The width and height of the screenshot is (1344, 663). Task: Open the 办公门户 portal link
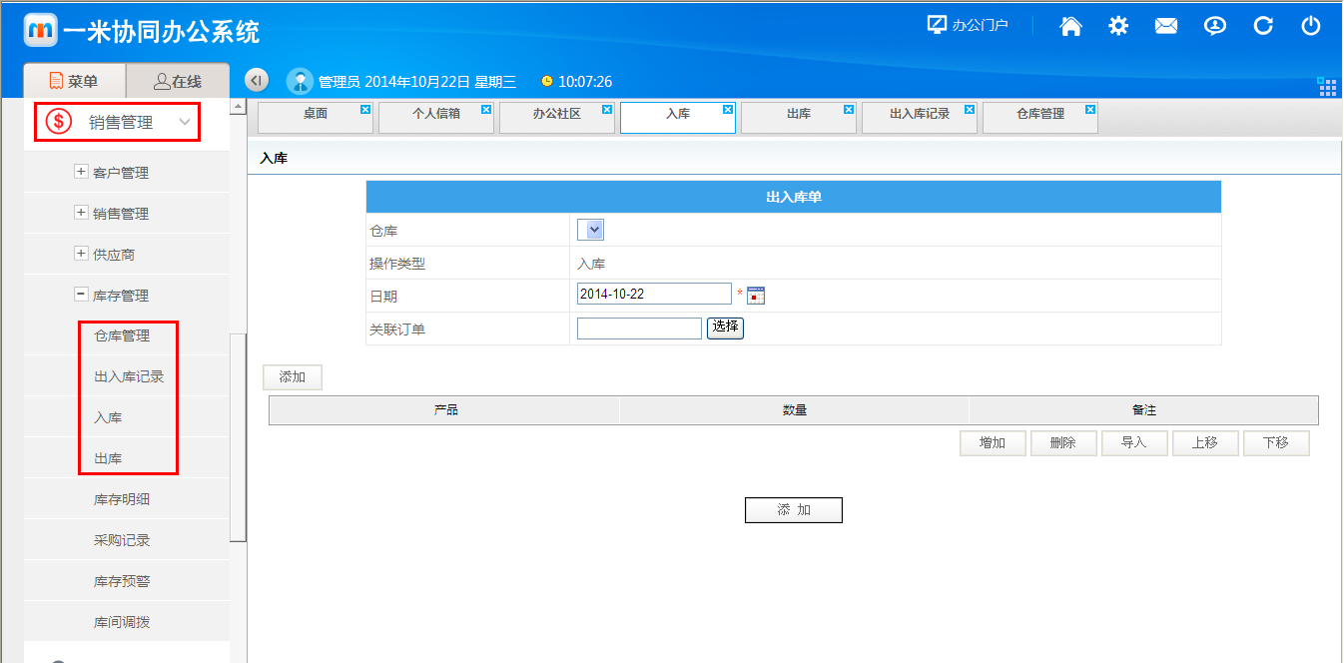[968, 25]
